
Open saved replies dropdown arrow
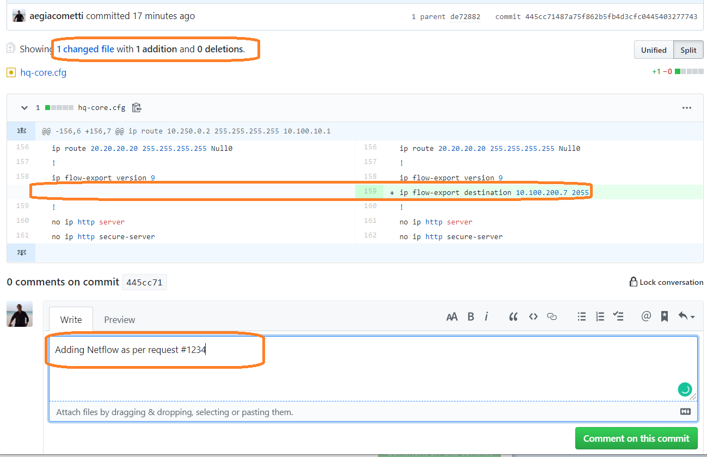(686, 316)
